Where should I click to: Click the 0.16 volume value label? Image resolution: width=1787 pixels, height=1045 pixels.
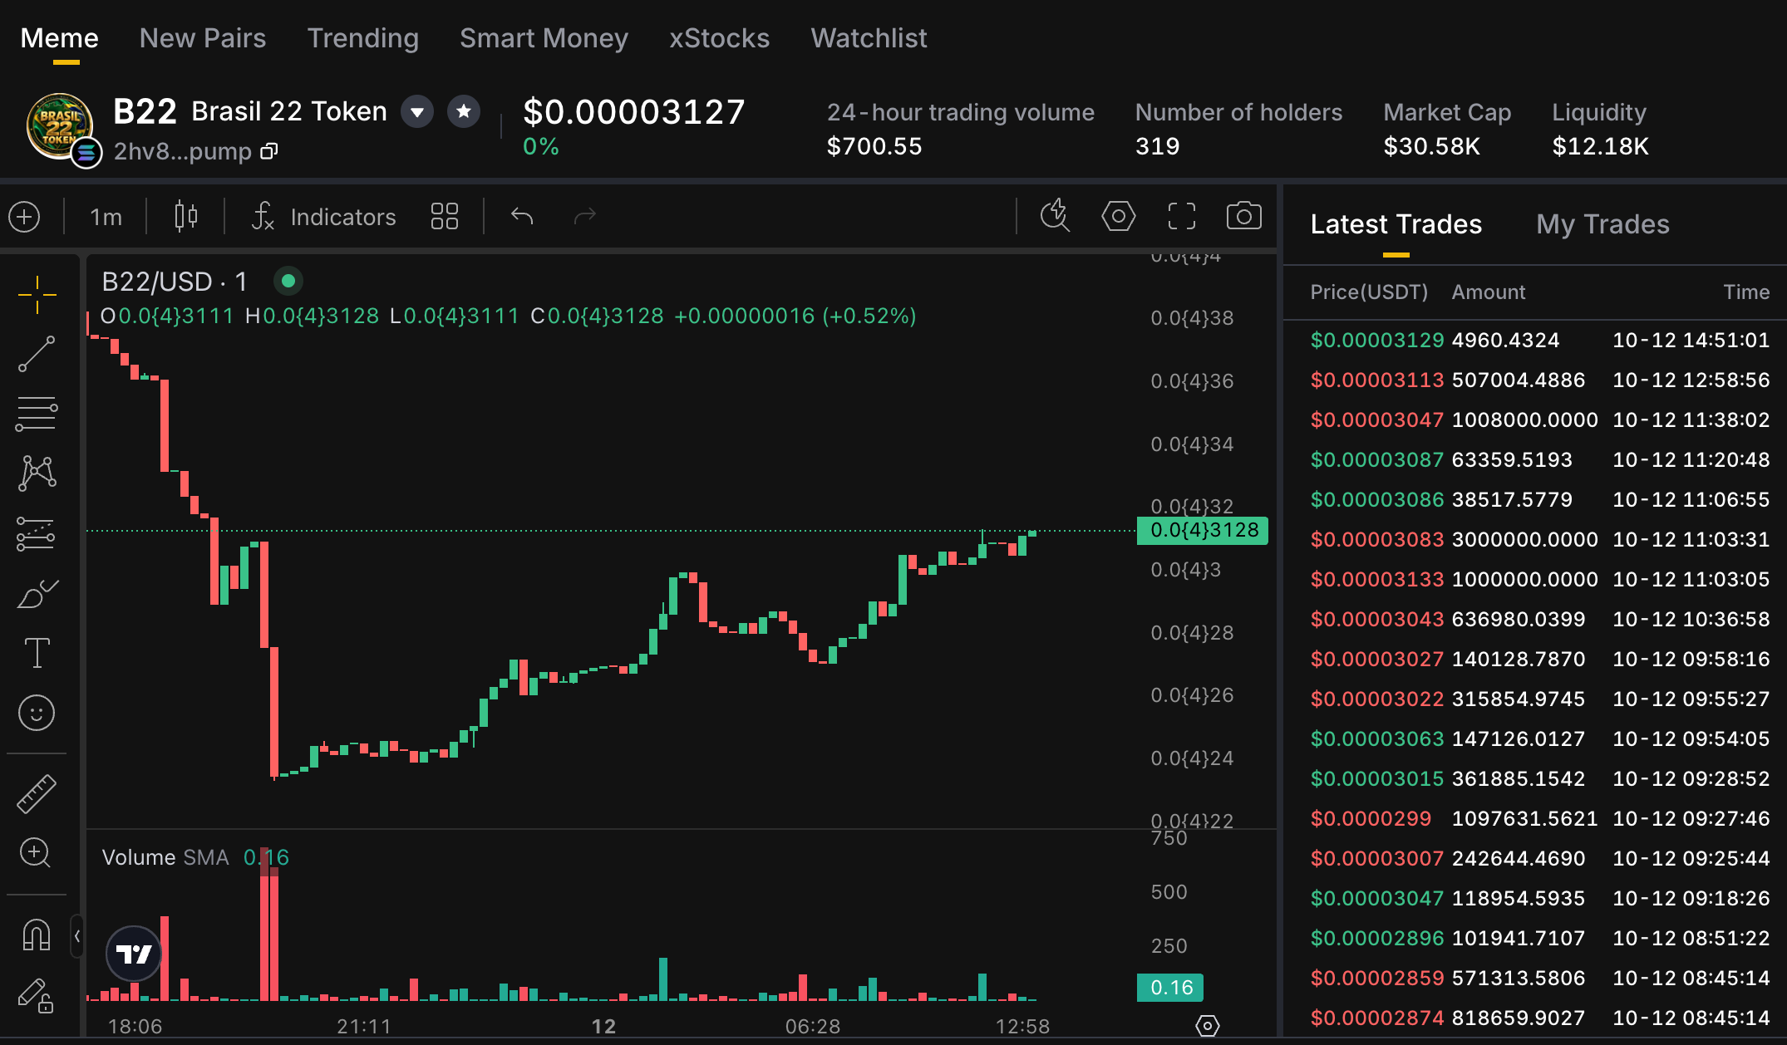pyautogui.click(x=1170, y=988)
